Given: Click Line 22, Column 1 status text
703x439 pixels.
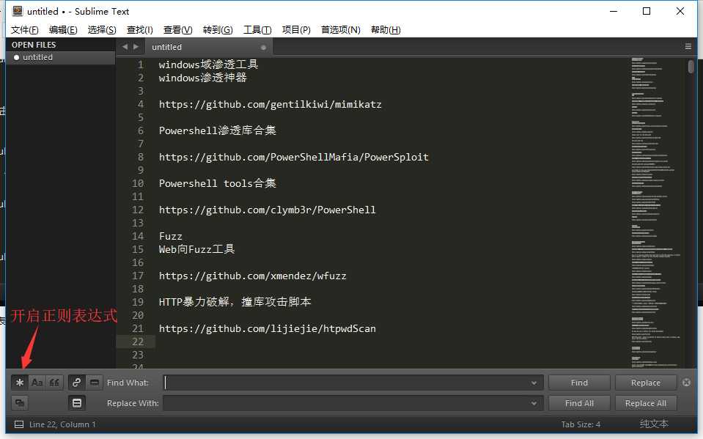Looking at the screenshot, I should [62, 424].
